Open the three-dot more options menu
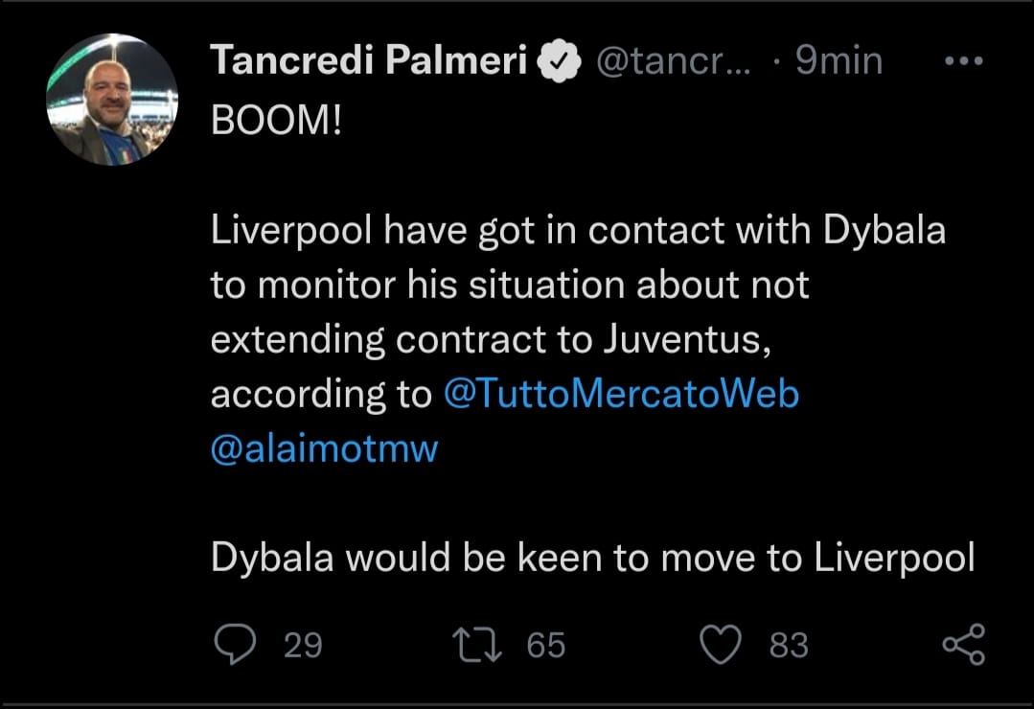The image size is (1034, 709). (x=963, y=61)
